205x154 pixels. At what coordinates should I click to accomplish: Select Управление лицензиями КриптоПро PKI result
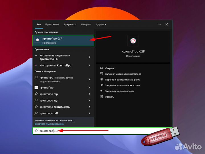(x=63, y=57)
